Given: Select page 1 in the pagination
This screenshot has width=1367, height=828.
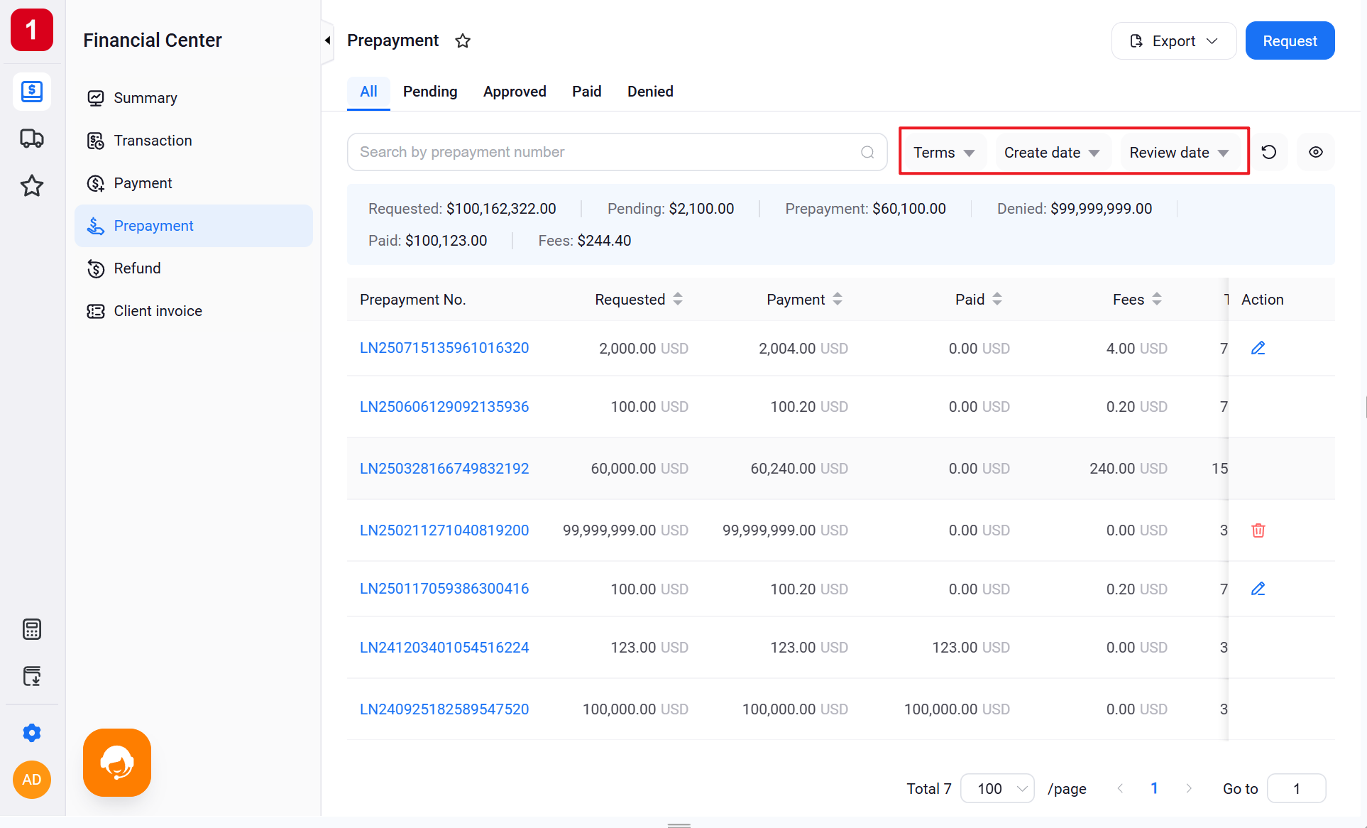Looking at the screenshot, I should click(x=1155, y=789).
